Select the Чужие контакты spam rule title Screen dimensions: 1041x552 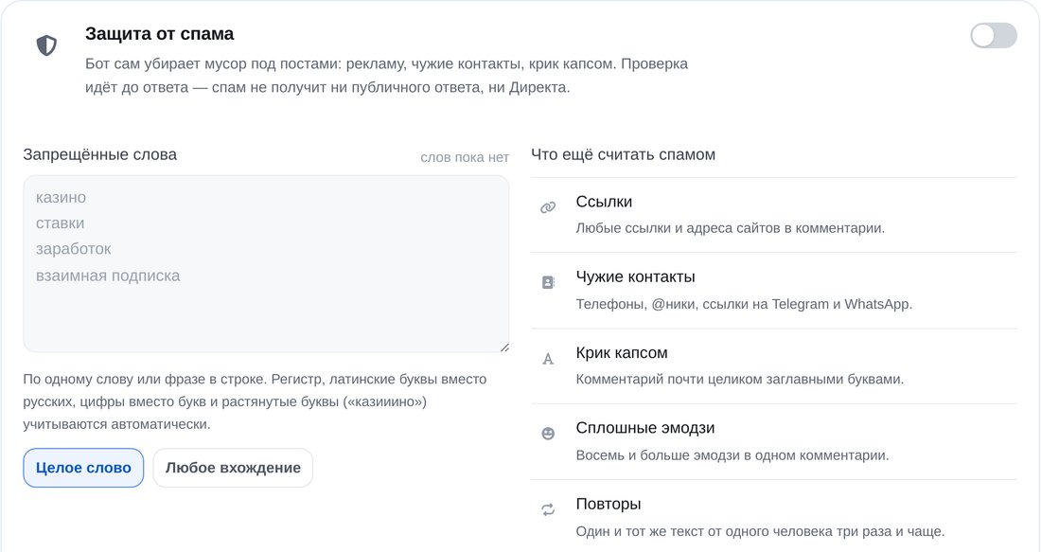tap(635, 277)
